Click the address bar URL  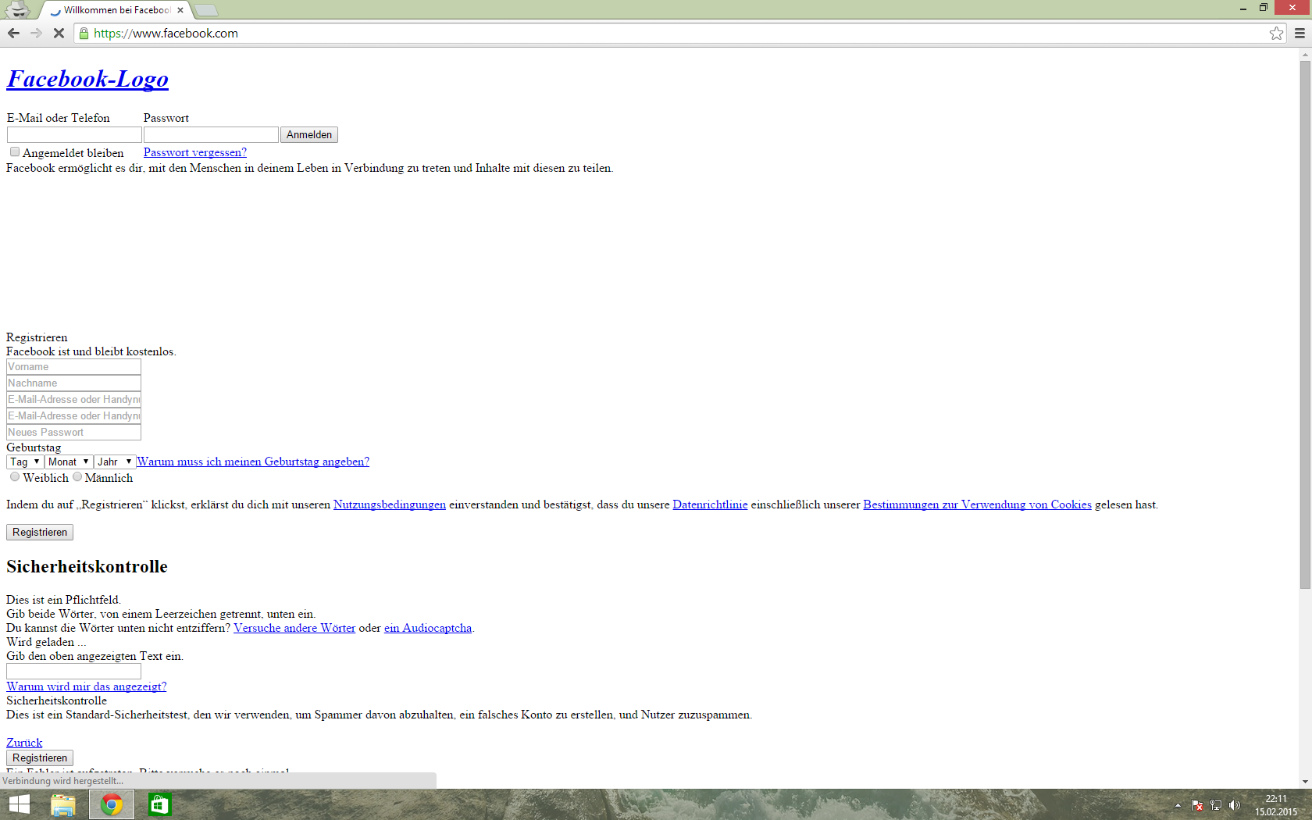166,33
